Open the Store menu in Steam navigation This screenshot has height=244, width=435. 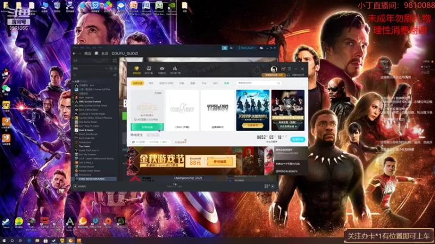click(88, 53)
